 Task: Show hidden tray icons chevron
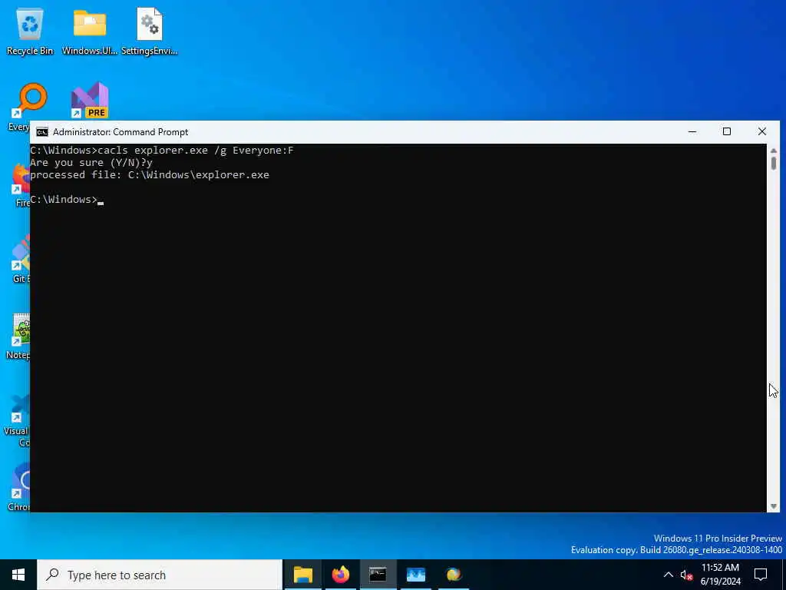coord(669,575)
